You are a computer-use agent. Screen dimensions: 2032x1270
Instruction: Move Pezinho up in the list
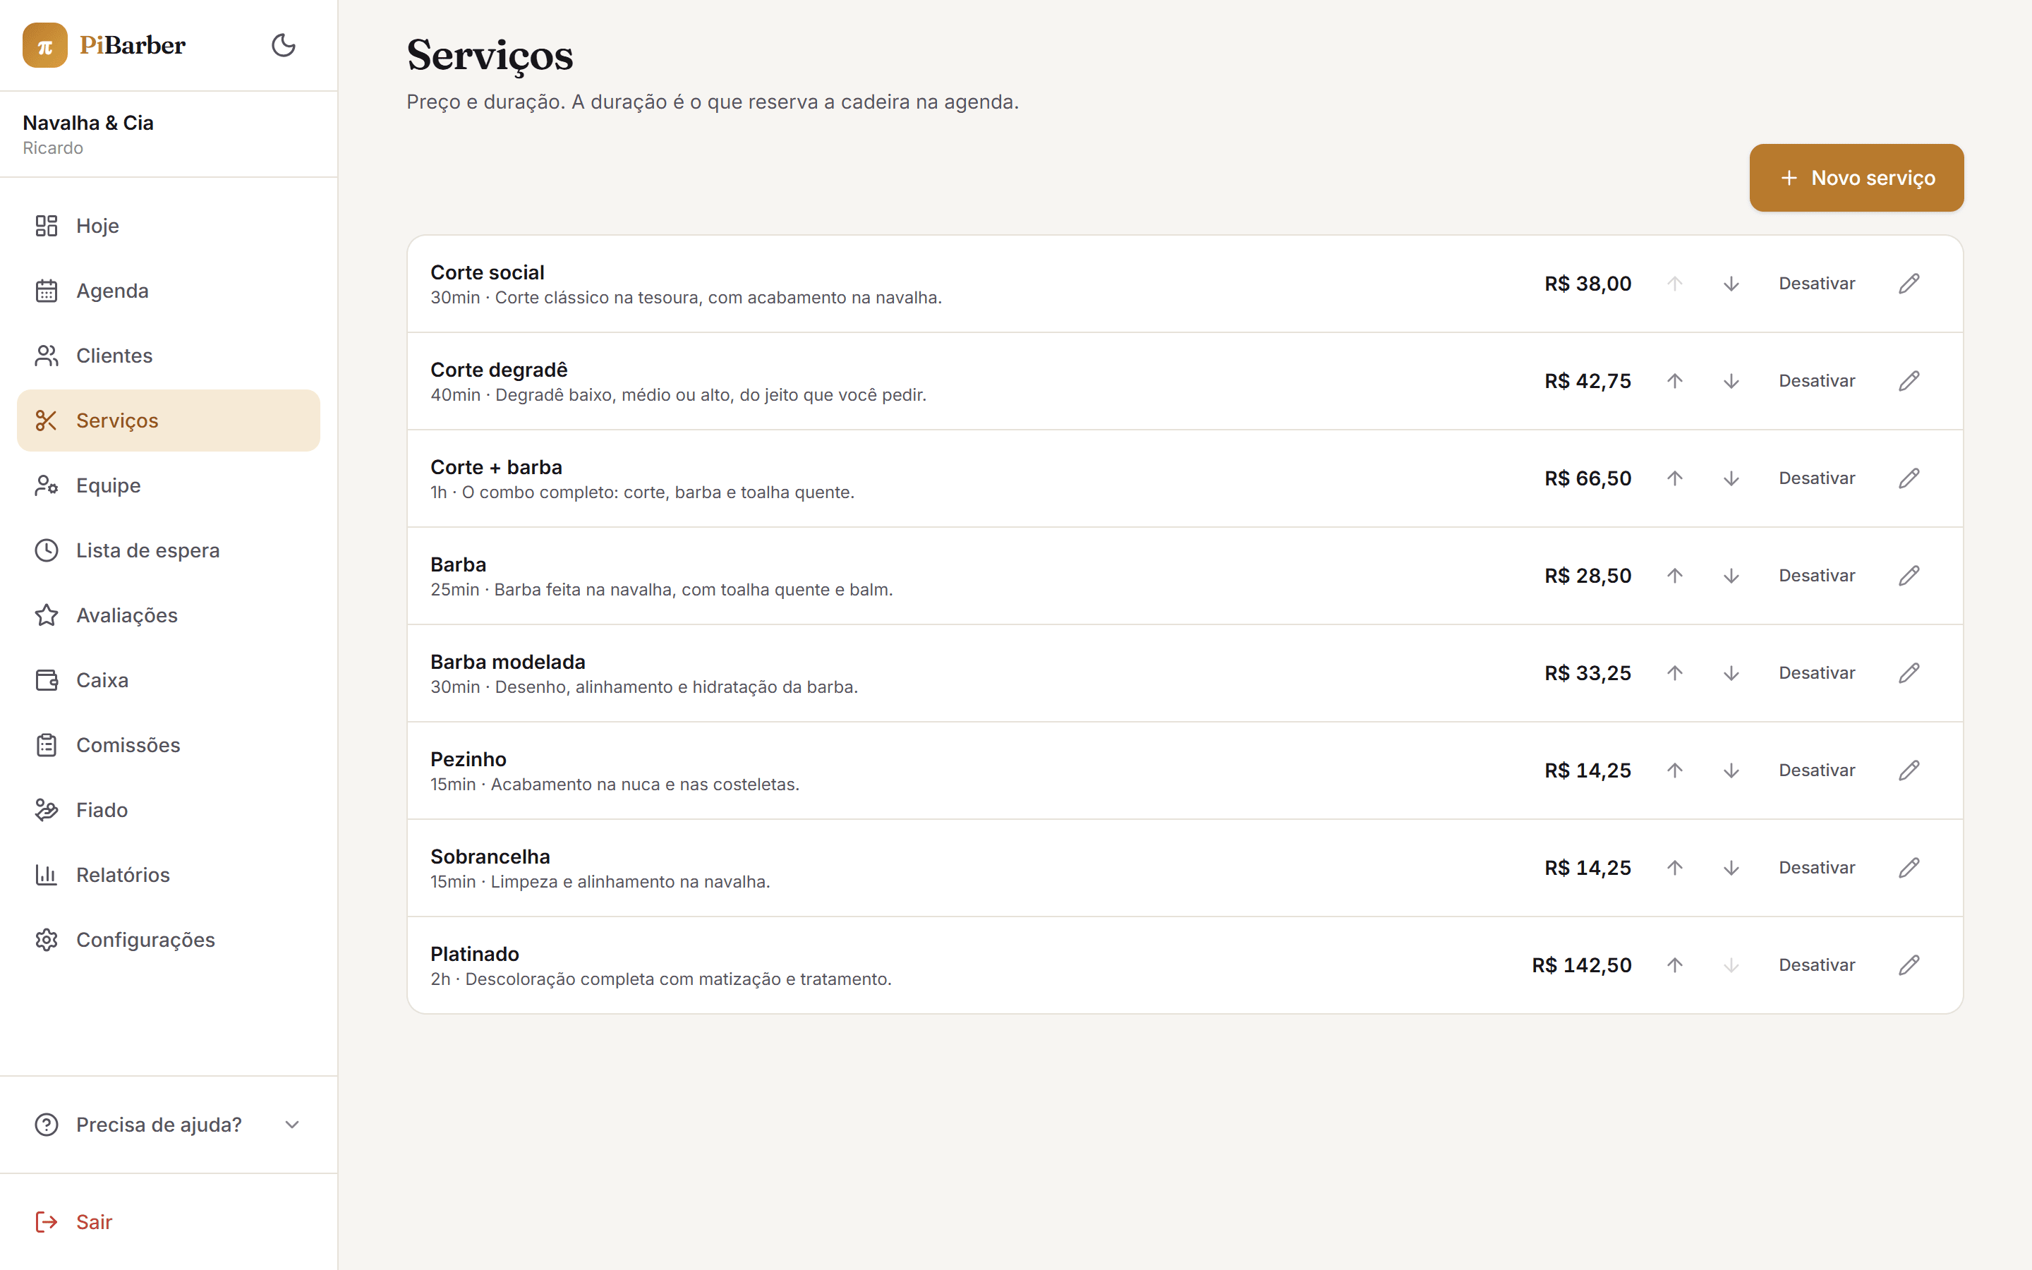pyautogui.click(x=1674, y=770)
